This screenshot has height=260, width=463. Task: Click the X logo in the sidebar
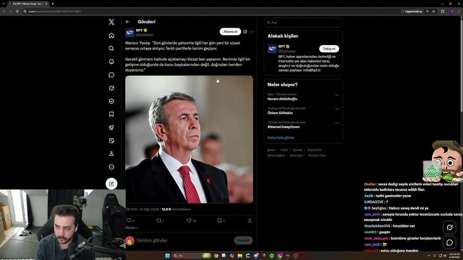tap(111, 22)
